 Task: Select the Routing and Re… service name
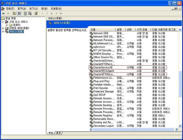[103, 123]
